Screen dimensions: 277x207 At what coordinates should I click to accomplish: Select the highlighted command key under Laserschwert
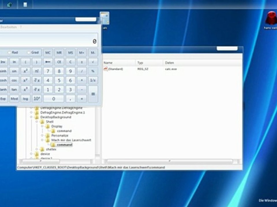[64, 145]
